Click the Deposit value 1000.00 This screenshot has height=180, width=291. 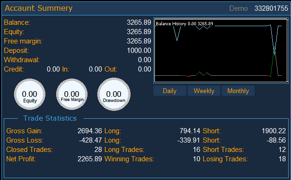click(139, 50)
